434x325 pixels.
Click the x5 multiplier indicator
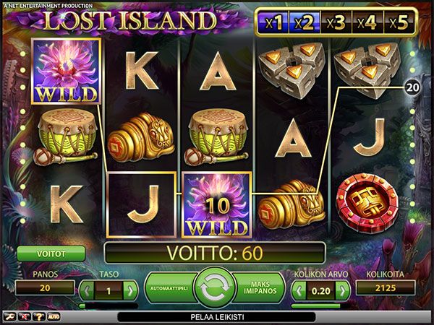[399, 22]
